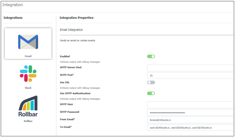Choose the Rollbar integration logo
Viewport: 235px width, 137px height.
pyautogui.click(x=28, y=106)
